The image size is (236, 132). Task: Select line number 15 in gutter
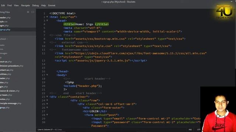pos(44,68)
